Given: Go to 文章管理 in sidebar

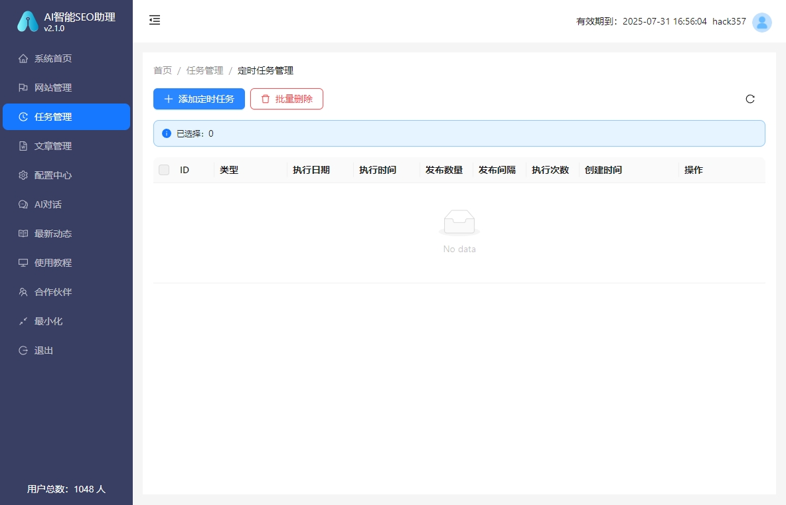Looking at the screenshot, I should pyautogui.click(x=66, y=146).
